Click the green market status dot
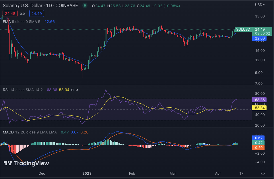Viewport: 274px width, 179px height. click(x=85, y=5)
